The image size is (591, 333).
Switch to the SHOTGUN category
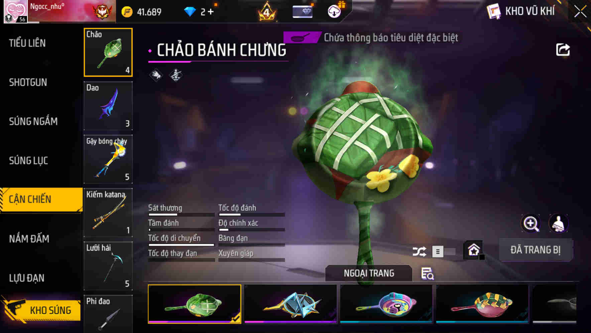[x=28, y=82]
